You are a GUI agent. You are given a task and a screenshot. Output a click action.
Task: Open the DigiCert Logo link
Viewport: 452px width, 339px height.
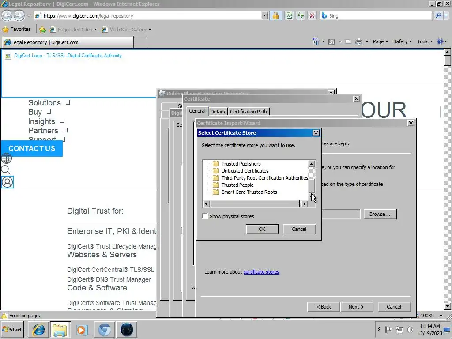click(x=68, y=56)
